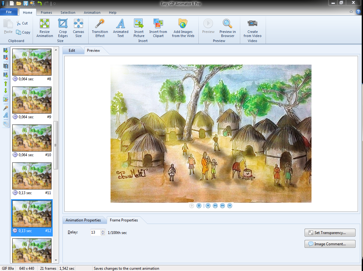Add a Transition Effect
Viewport: 363px width, 271px height.
[x=100, y=28]
